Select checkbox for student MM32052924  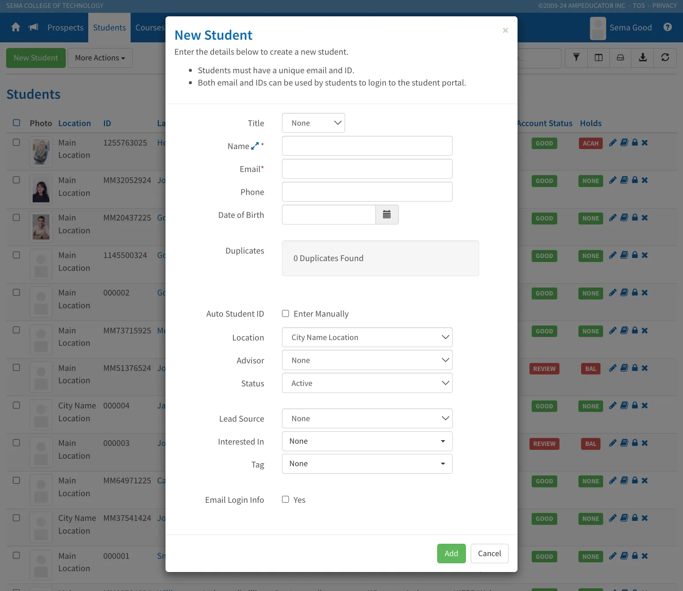pos(16,180)
